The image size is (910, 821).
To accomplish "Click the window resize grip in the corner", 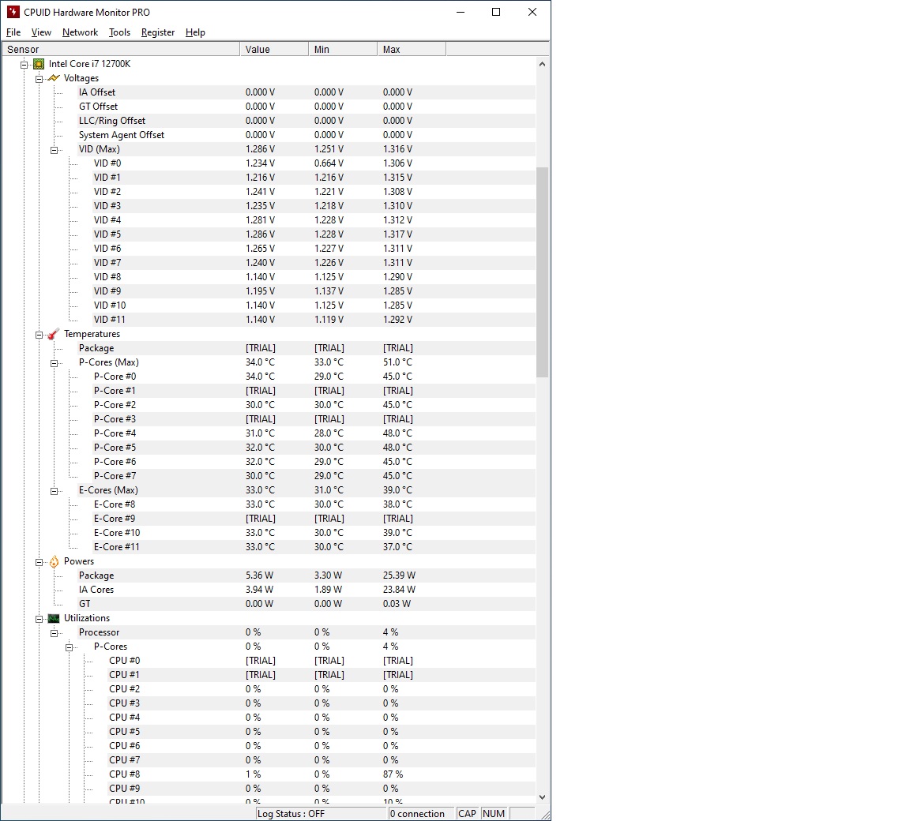I will point(545,815).
